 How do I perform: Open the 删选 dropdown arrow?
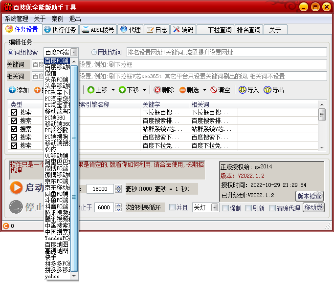(x=204, y=90)
